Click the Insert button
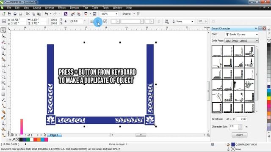 [x=239, y=135]
